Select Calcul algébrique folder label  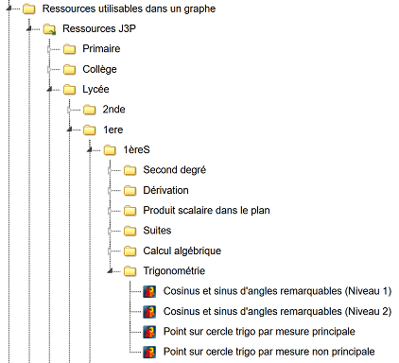pyautogui.click(x=182, y=251)
